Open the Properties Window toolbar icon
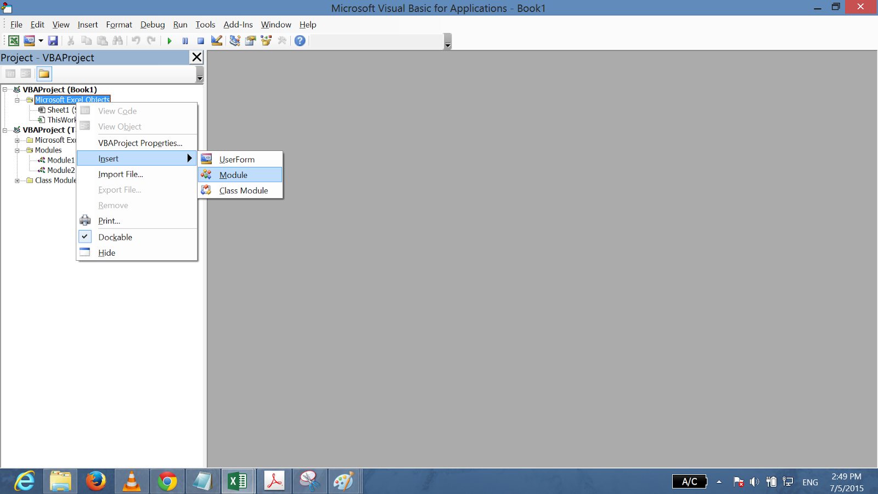878x494 pixels. tap(251, 41)
